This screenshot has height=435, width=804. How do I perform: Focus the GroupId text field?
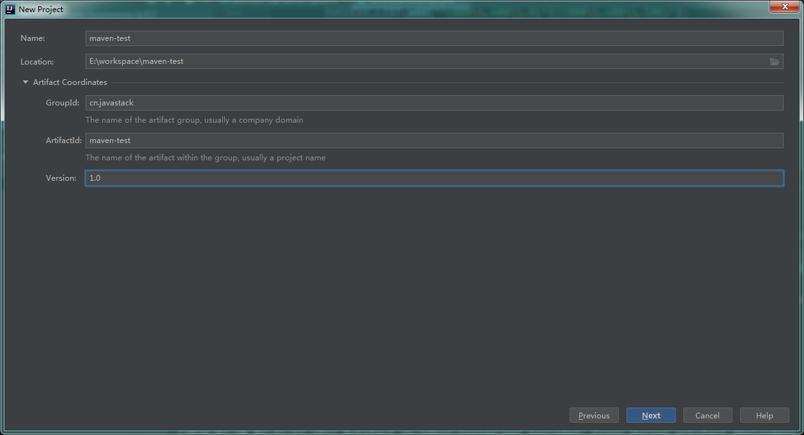(434, 103)
